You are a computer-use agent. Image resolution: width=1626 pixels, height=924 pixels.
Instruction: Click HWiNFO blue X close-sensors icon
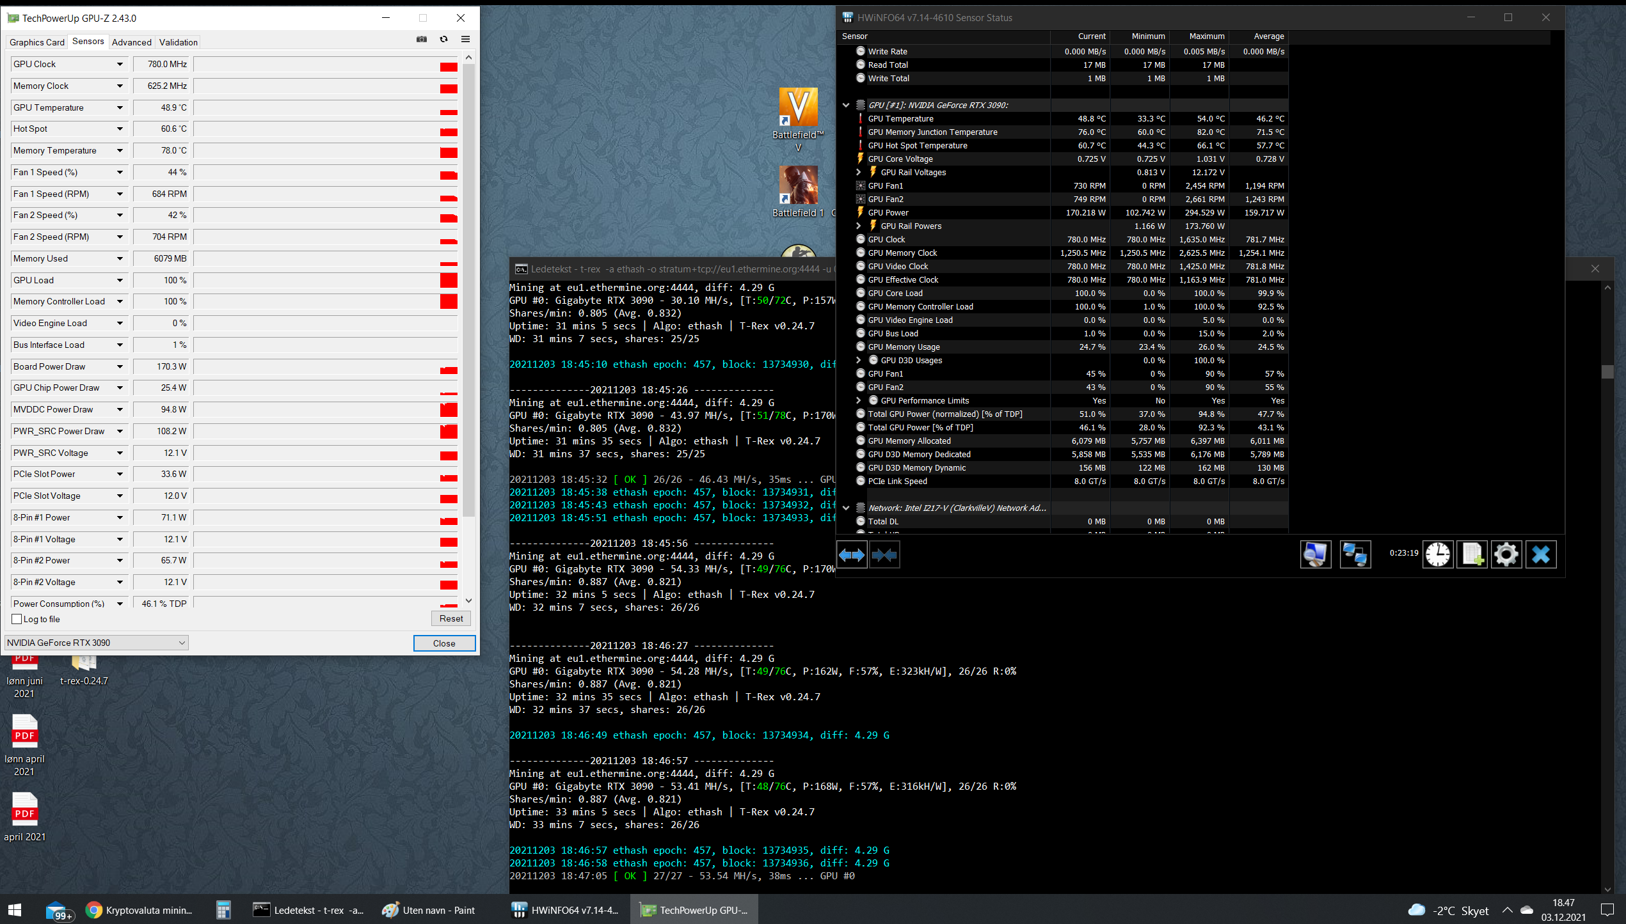[x=1541, y=554]
